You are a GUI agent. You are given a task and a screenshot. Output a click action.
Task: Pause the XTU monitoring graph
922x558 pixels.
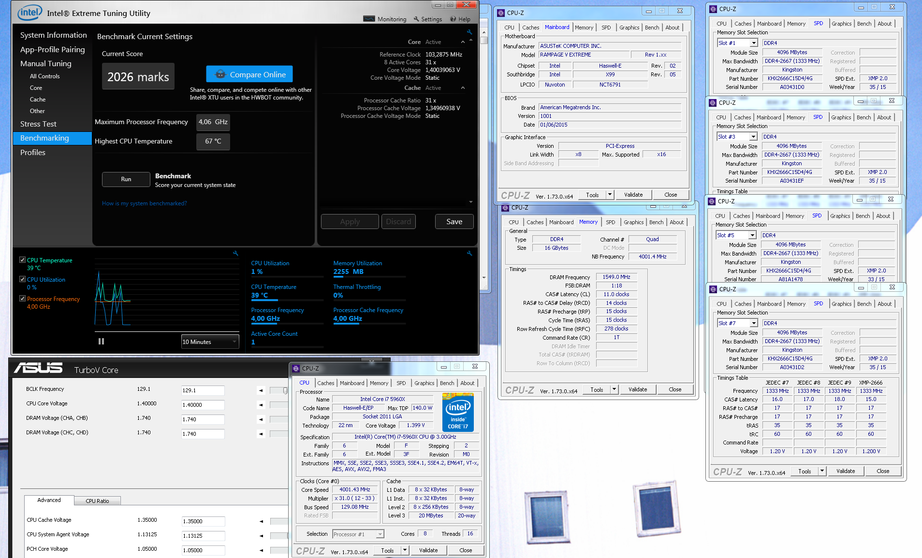101,341
